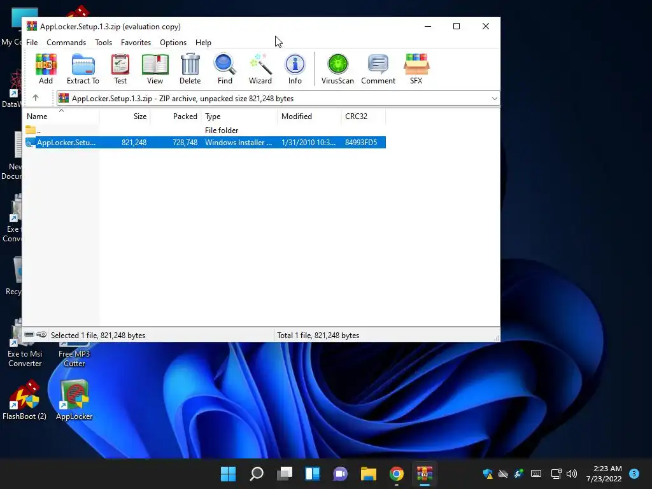Click 'Selected 1 file, 821,248 bytes' status
This screenshot has height=489, width=652.
[x=98, y=335]
